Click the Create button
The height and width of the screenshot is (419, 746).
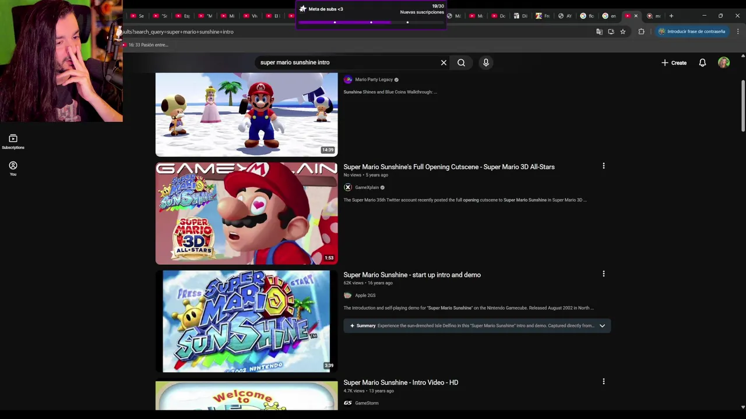point(674,62)
